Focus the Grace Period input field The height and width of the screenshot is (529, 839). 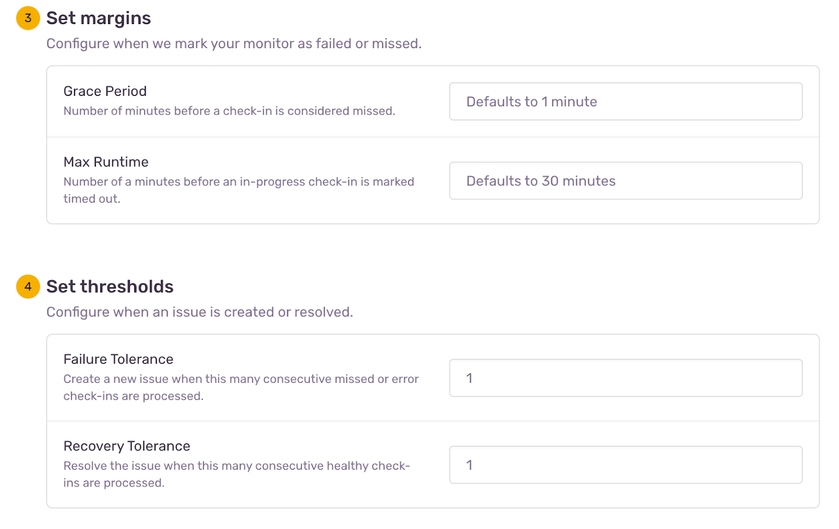click(625, 102)
